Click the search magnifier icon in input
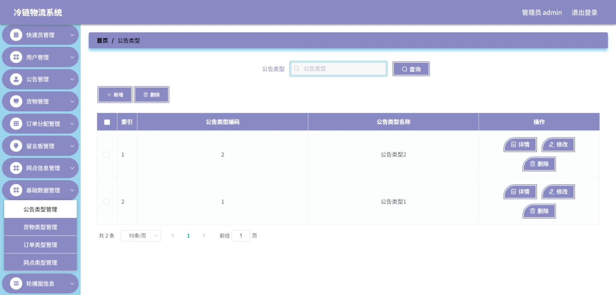 pyautogui.click(x=297, y=69)
